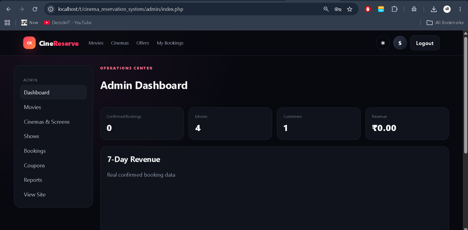Click the Movies count stat card
This screenshot has height=230, width=468.
(x=230, y=123)
